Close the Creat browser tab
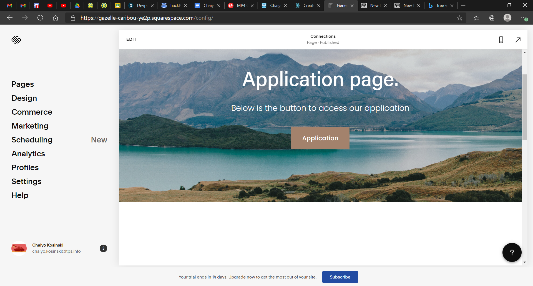Image resolution: width=533 pixels, height=286 pixels. coord(319,6)
